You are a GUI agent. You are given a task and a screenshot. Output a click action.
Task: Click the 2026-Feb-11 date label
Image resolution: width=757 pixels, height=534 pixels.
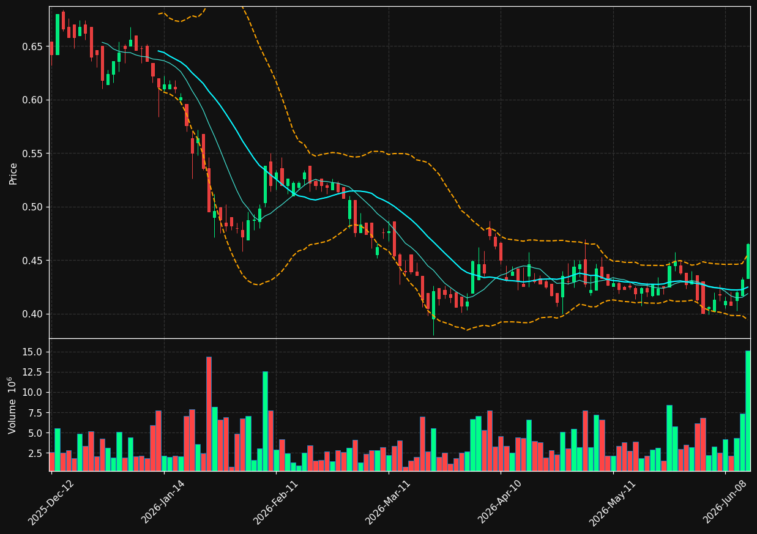click(x=275, y=502)
